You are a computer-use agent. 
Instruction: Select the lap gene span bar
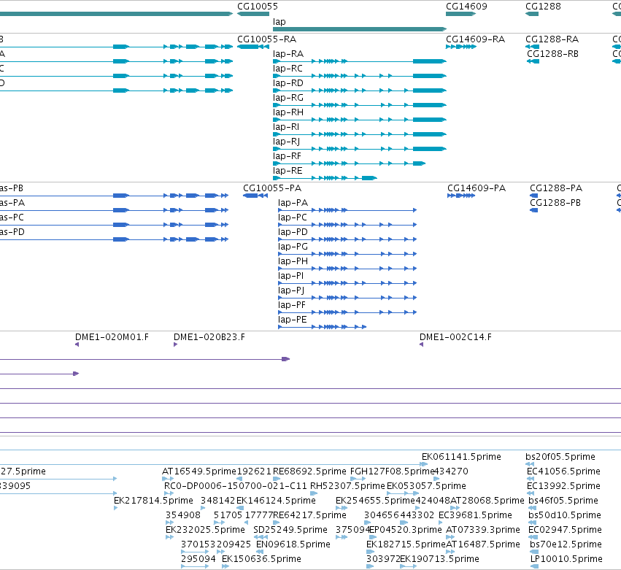(x=360, y=29)
